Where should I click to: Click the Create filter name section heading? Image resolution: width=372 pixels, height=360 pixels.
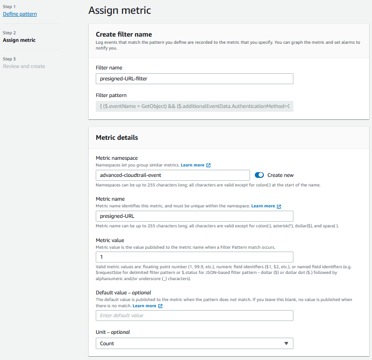point(124,34)
